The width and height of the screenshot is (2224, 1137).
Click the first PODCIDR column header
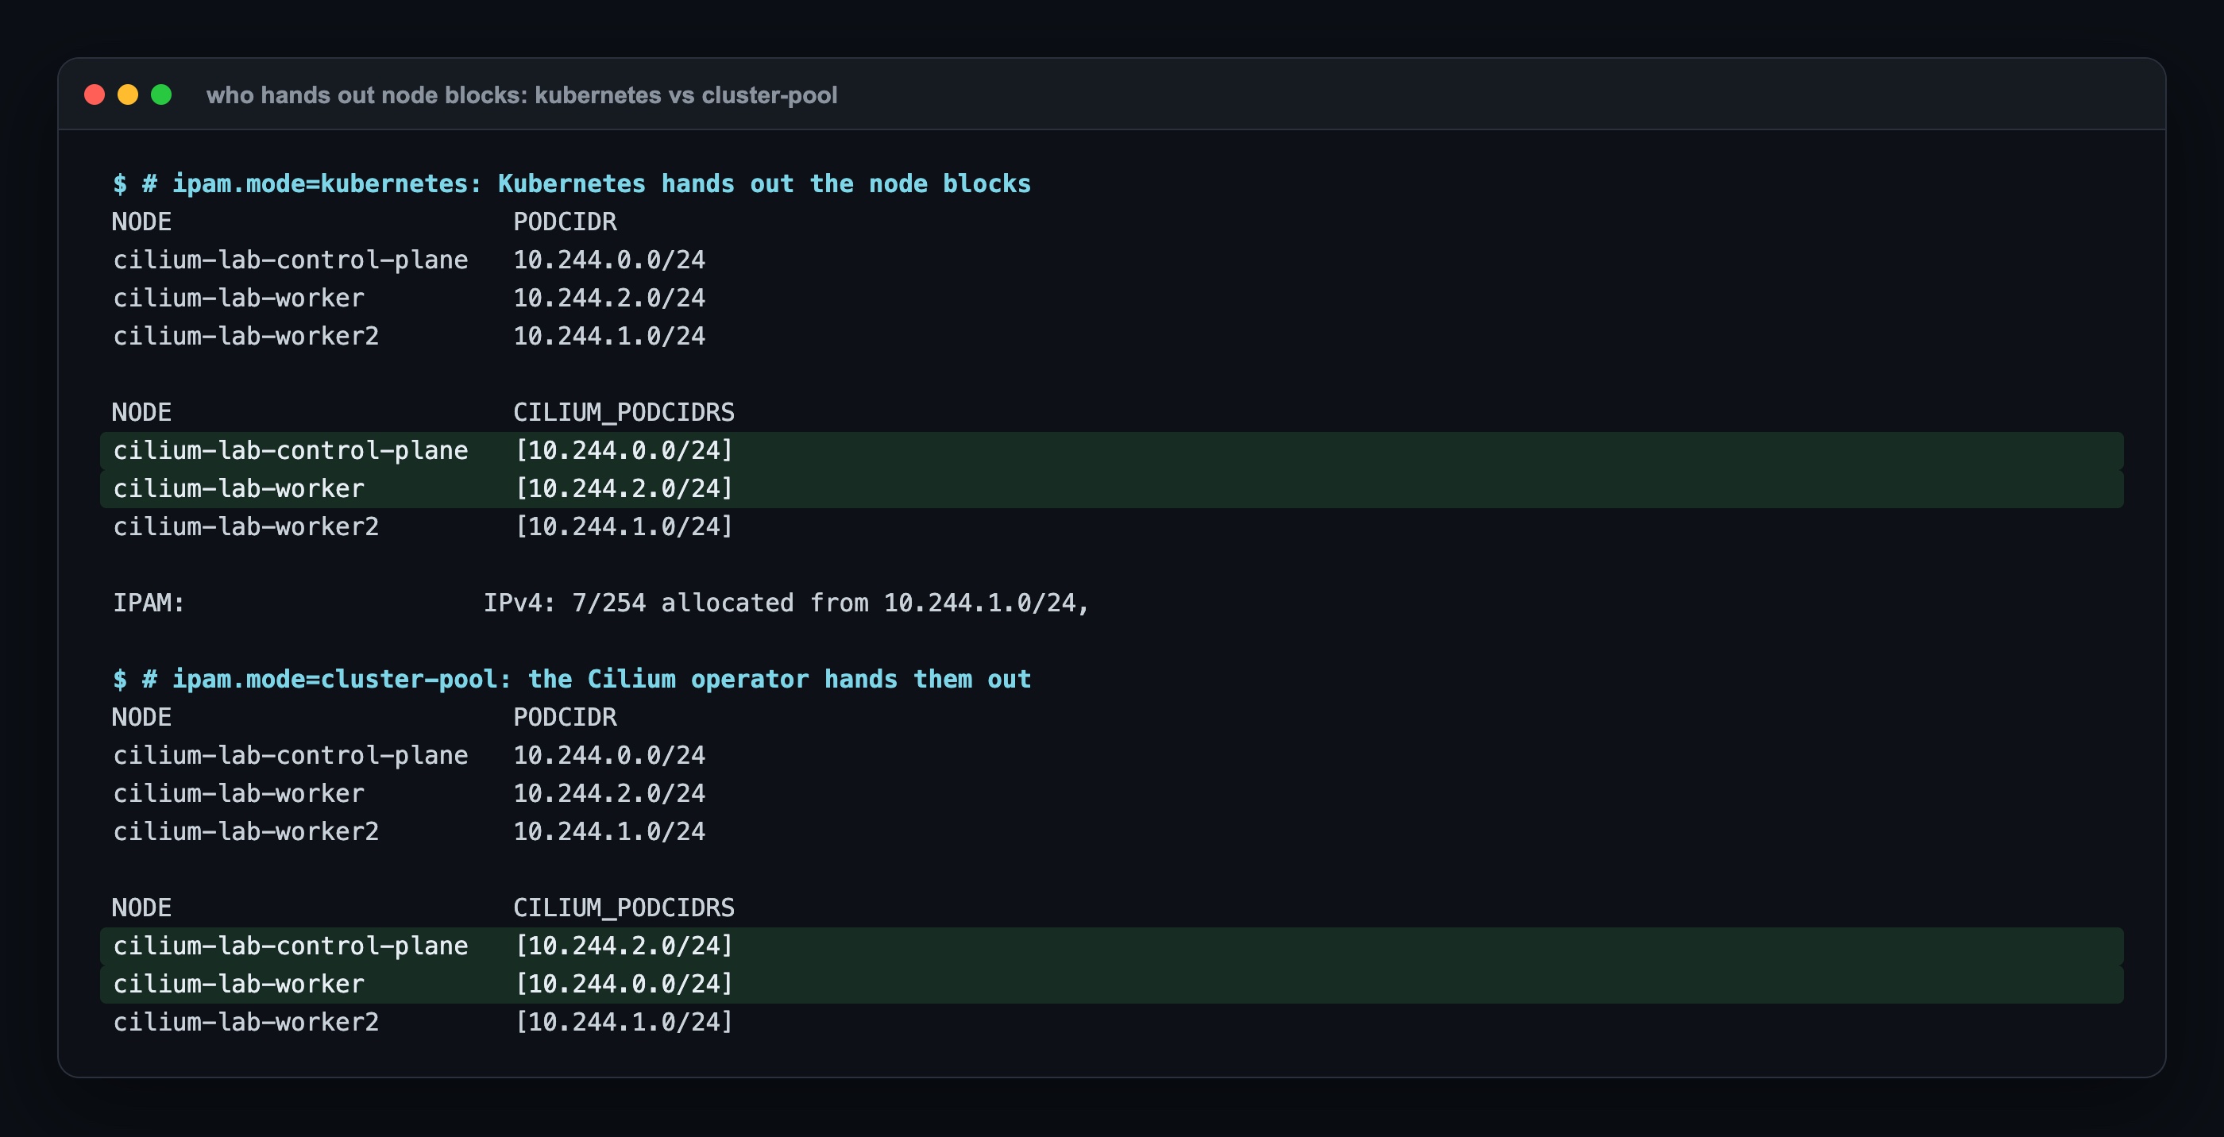565,222
